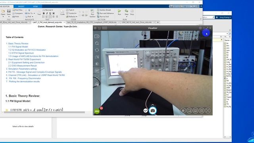Open the Visualizer camera device icon
The height and width of the screenshot is (143, 254).
pos(97,36)
